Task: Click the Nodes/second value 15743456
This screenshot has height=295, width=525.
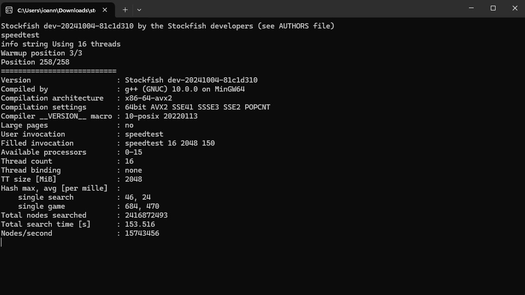Action: click(142, 233)
